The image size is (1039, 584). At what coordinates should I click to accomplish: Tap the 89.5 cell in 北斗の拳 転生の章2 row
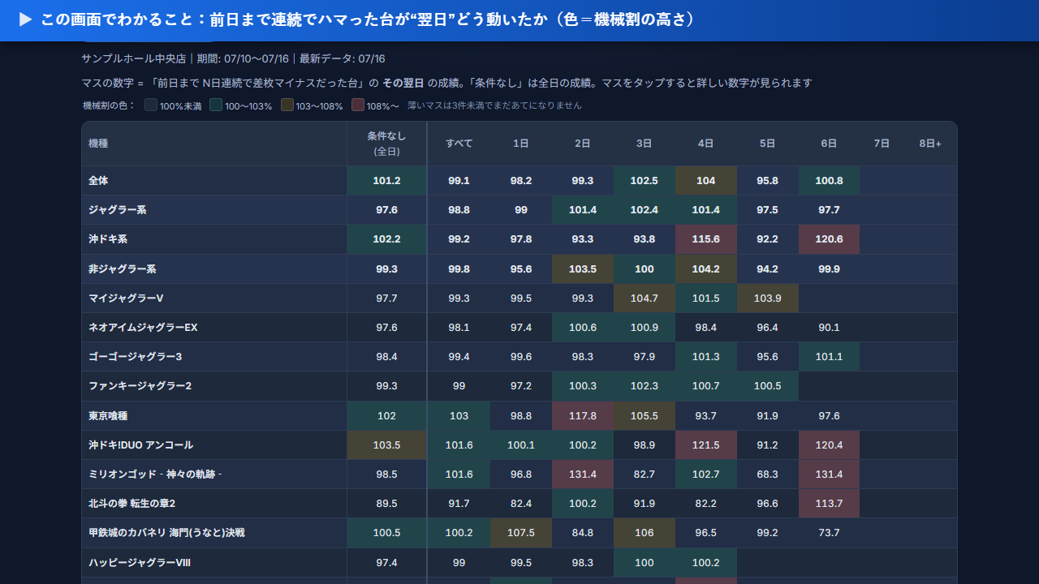(387, 504)
